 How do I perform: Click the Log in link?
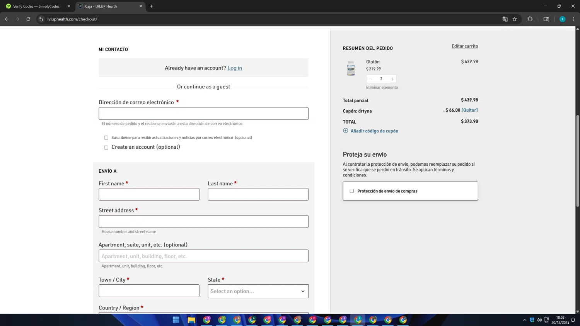(x=235, y=68)
